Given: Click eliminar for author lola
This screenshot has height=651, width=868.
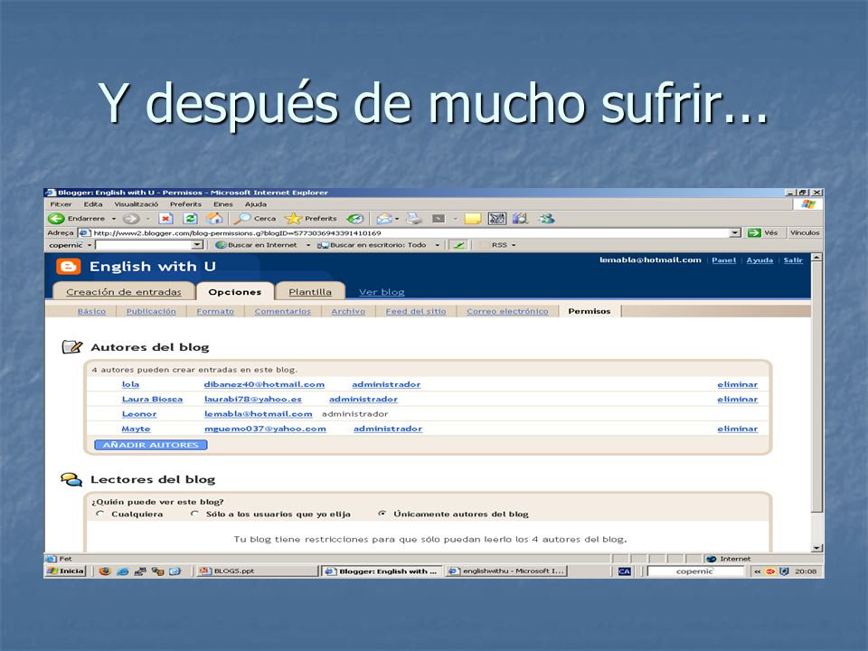Looking at the screenshot, I should coord(738,384).
